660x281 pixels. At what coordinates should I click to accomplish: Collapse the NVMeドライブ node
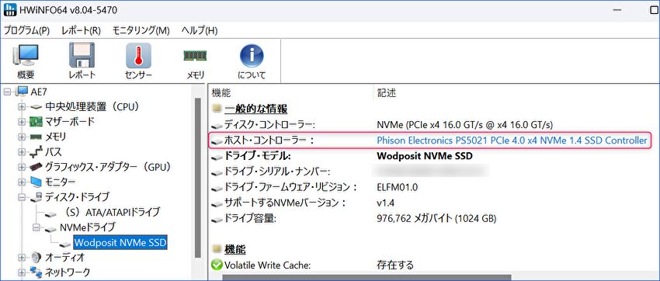pos(36,227)
